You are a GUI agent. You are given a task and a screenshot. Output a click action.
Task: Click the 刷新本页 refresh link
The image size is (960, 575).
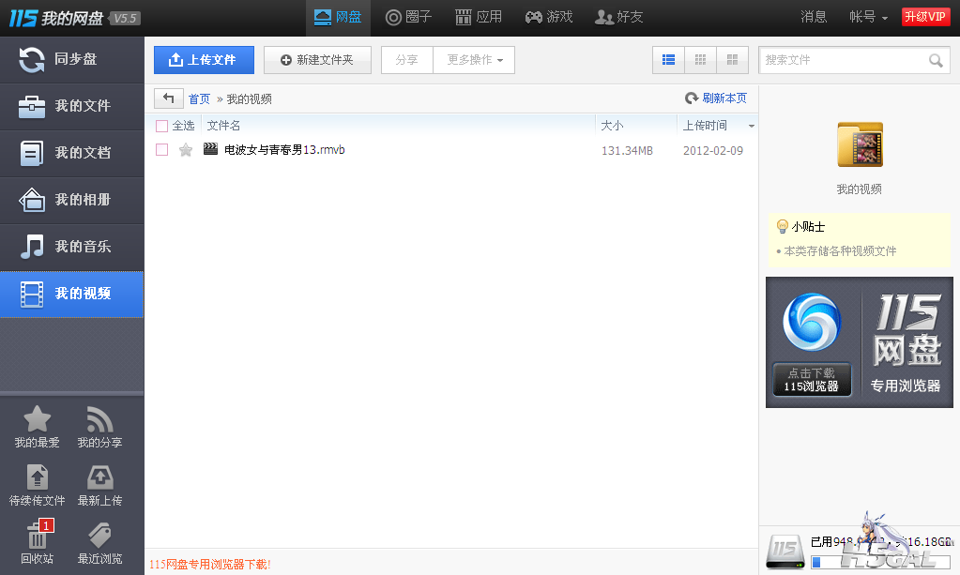716,98
